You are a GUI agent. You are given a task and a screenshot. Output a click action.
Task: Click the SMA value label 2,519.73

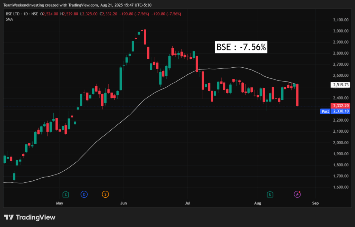click(x=340, y=85)
